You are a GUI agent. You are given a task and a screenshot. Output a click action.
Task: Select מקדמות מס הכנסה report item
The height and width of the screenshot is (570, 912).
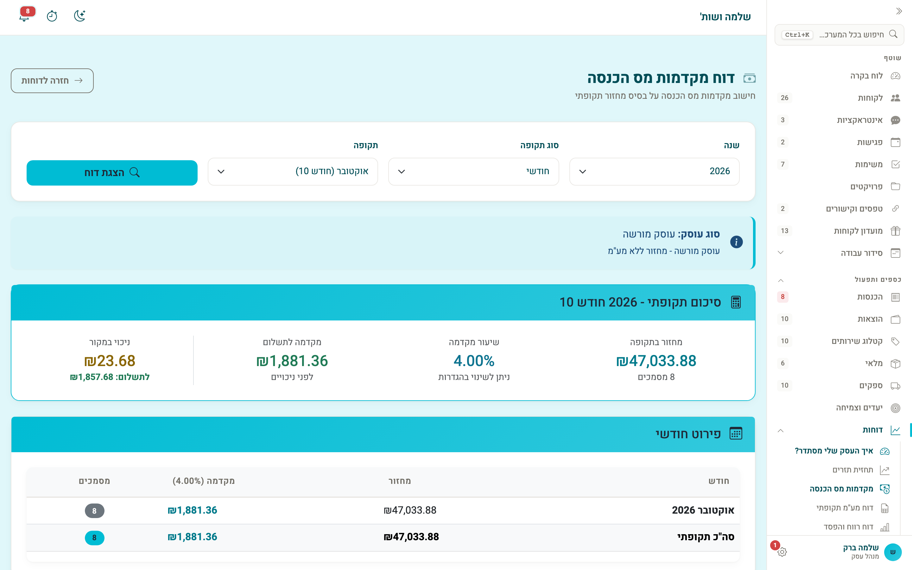click(842, 489)
